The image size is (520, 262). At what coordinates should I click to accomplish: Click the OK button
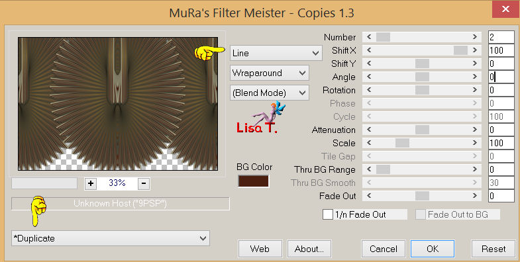point(433,249)
